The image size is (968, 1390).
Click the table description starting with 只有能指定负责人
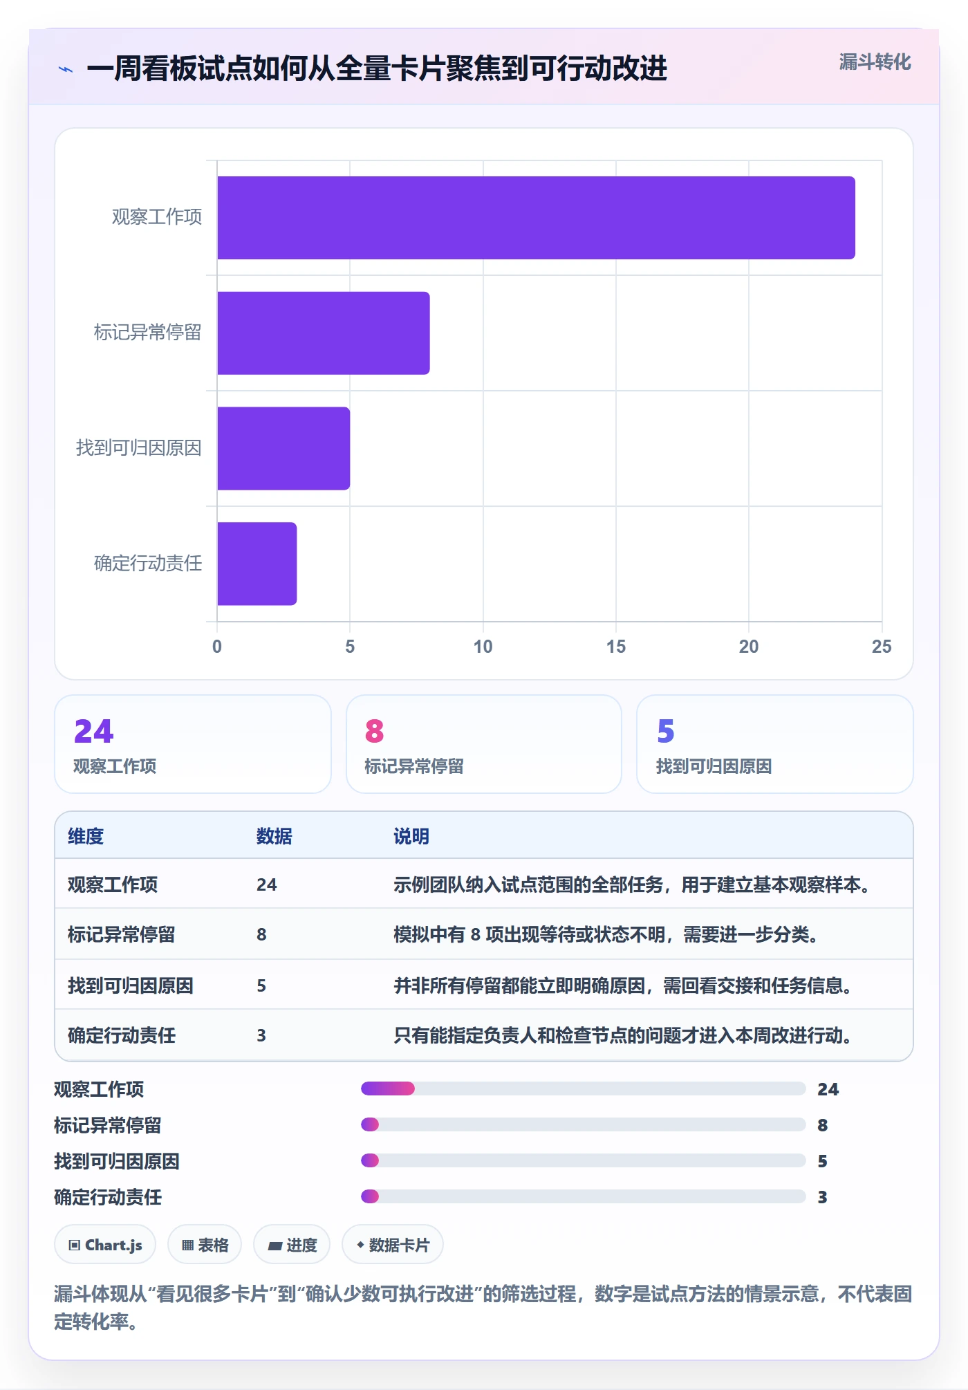[623, 1035]
